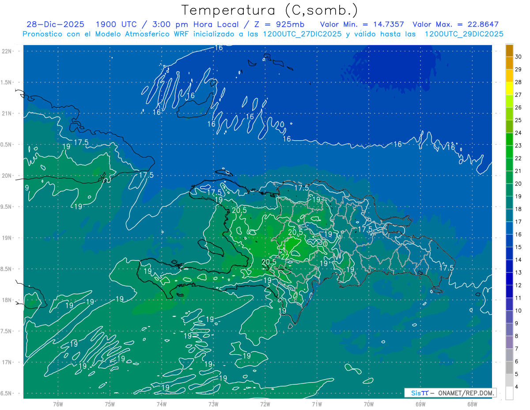Click latitude axis label 18N

(8, 300)
